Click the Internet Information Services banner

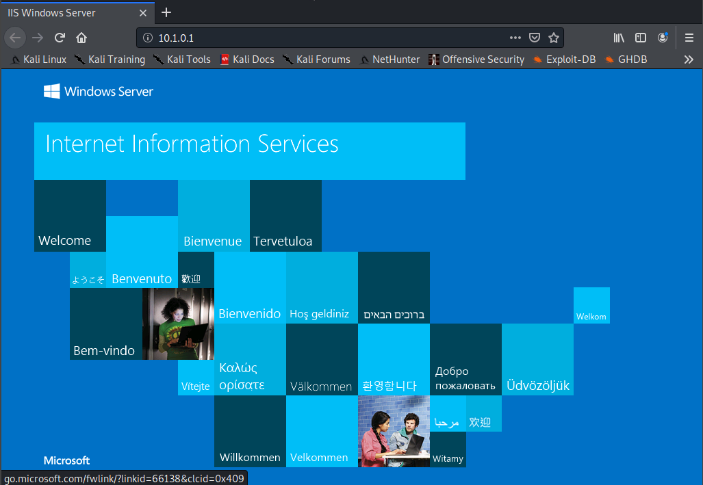coord(250,151)
